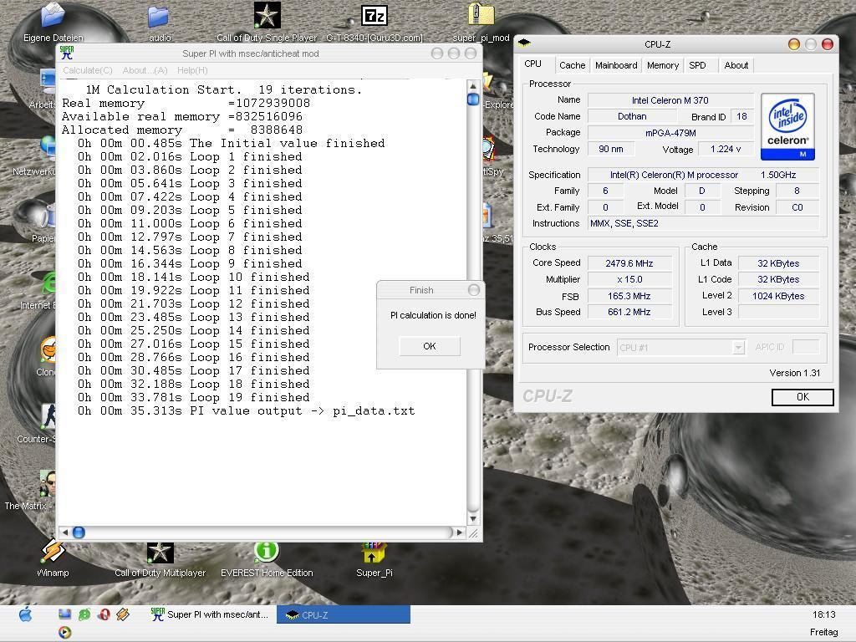The width and height of the screenshot is (856, 642).
Task: Click the Super PI horizontal scrollbar right arrow
Action: tap(460, 532)
